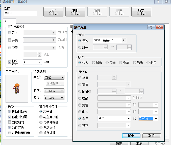Select 决定键 trigger radio button
Image resolution: width=171 pixels, height=145 pixels.
click(x=41, y=112)
